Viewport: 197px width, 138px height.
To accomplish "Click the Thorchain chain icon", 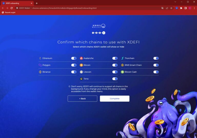I will pyautogui.click(x=122, y=58).
